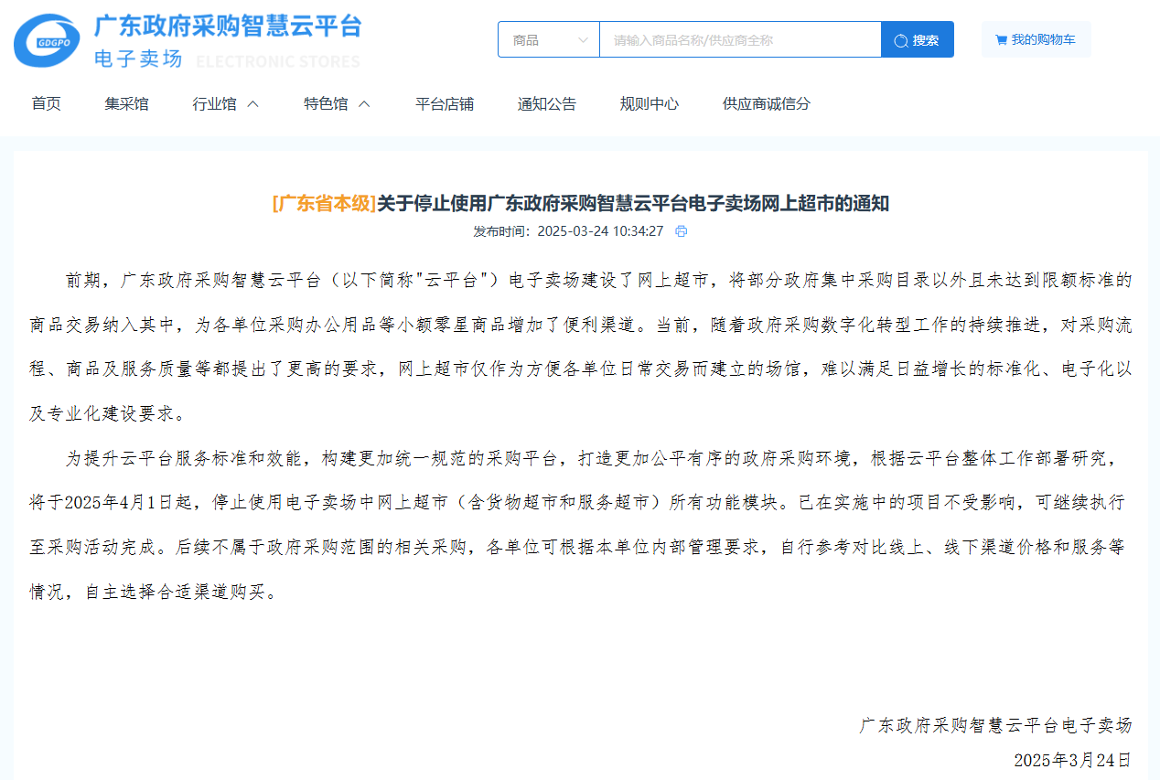Open 供应商诚信分 page
The width and height of the screenshot is (1160, 780).
point(766,104)
